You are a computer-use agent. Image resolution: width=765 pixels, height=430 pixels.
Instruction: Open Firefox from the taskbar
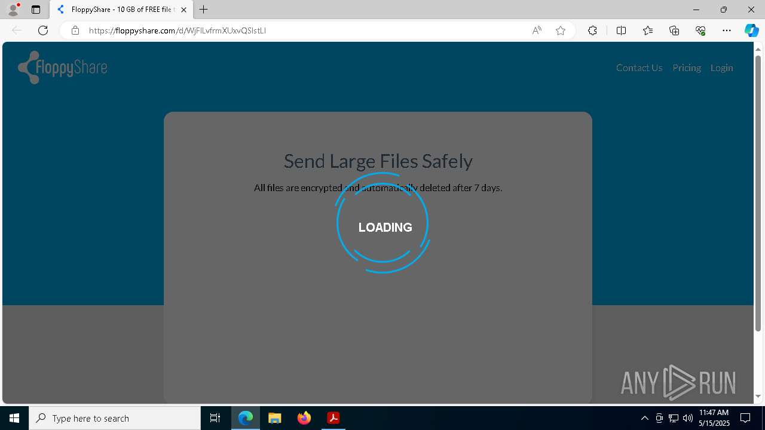click(304, 418)
